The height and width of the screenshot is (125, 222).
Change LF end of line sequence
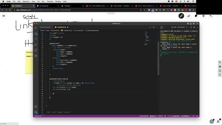coord(165,116)
